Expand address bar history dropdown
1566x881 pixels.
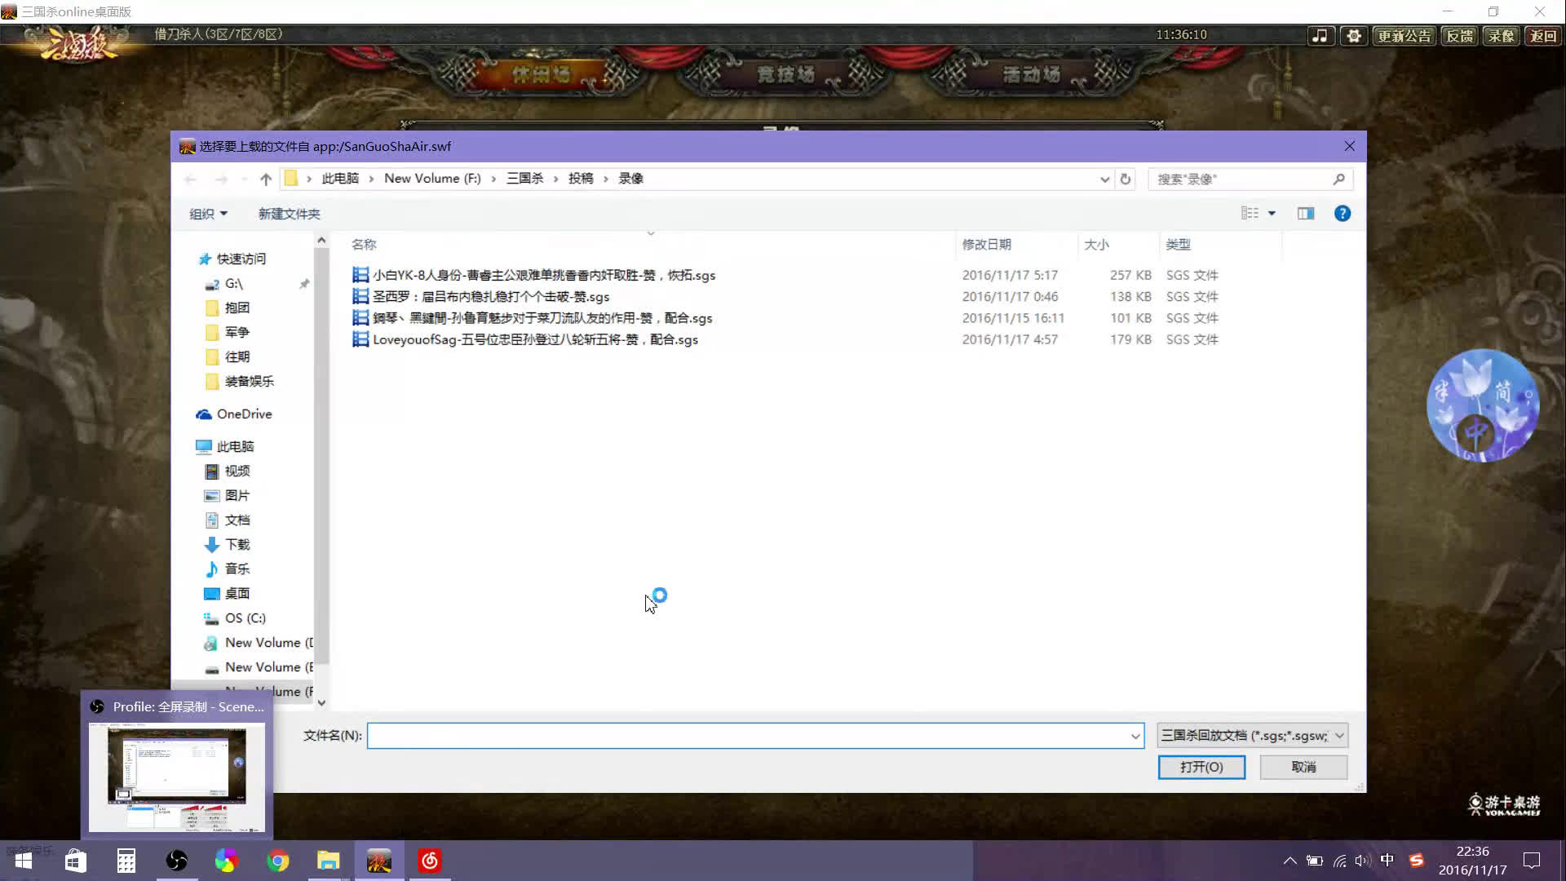coord(1104,179)
